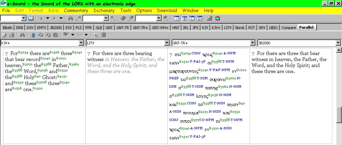Image resolution: width=342 pixels, height=145 pixels.
Task: Open the Commentary menu
Action: [76, 11]
